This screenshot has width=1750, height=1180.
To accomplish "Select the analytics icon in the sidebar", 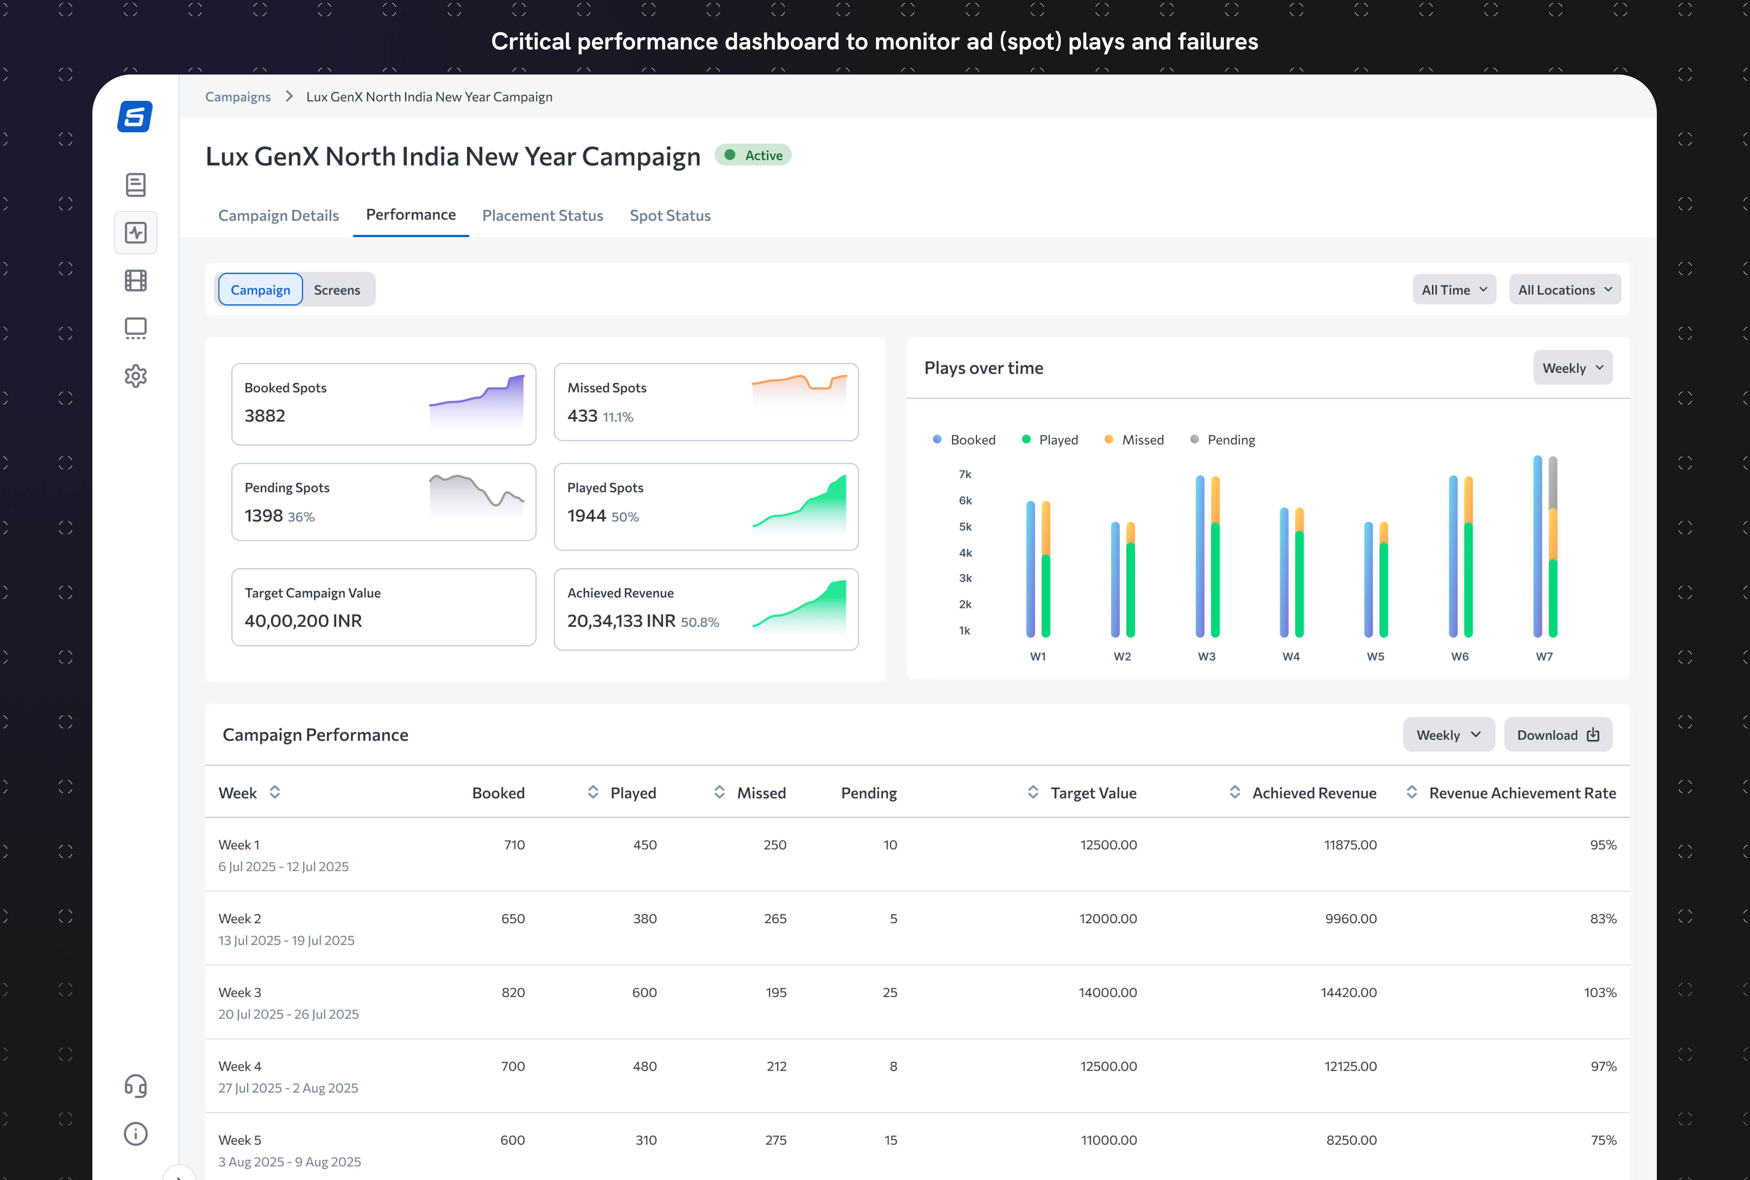I will click(135, 232).
